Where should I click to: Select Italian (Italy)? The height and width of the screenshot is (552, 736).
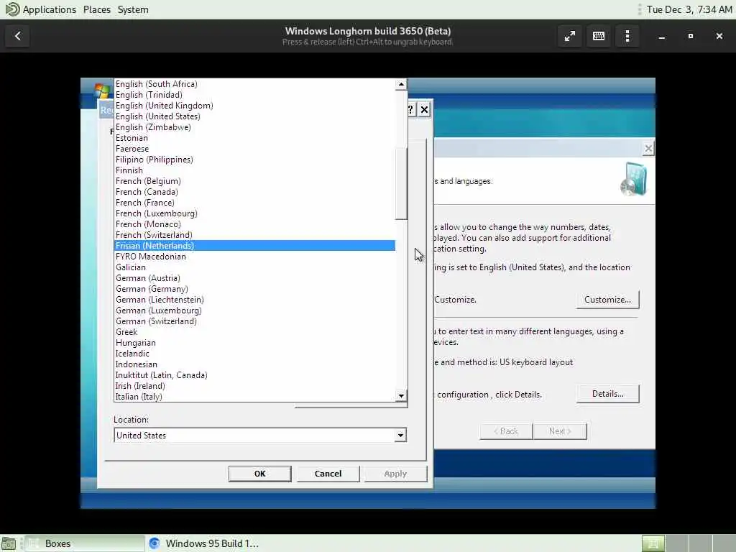[255, 397]
